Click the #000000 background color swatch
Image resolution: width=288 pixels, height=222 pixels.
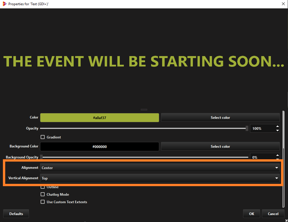(99, 147)
